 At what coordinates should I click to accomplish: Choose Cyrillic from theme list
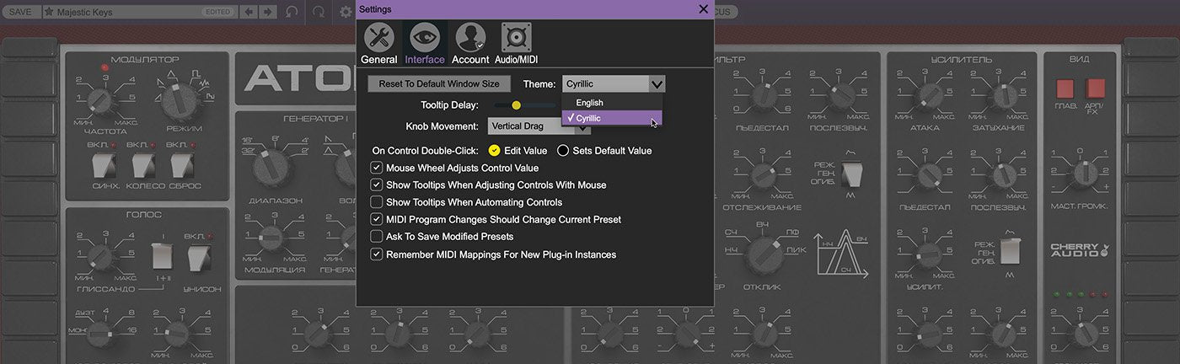[x=589, y=118]
